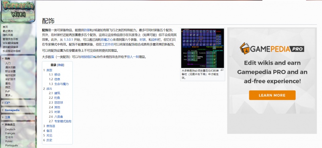Open the 制作初探 guide link
Screen dimensions: 322x148
click(10, 75)
